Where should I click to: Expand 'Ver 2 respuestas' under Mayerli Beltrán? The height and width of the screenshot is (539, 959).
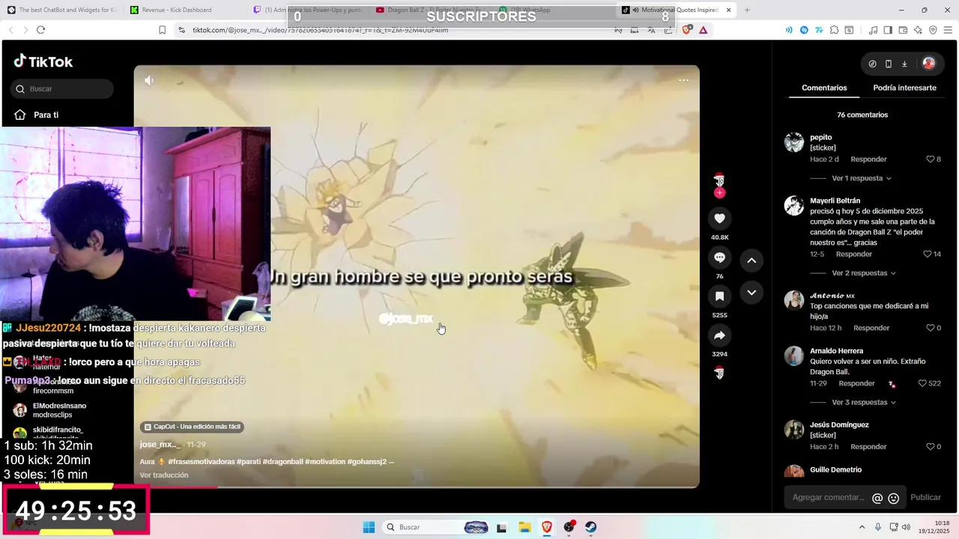(863, 273)
